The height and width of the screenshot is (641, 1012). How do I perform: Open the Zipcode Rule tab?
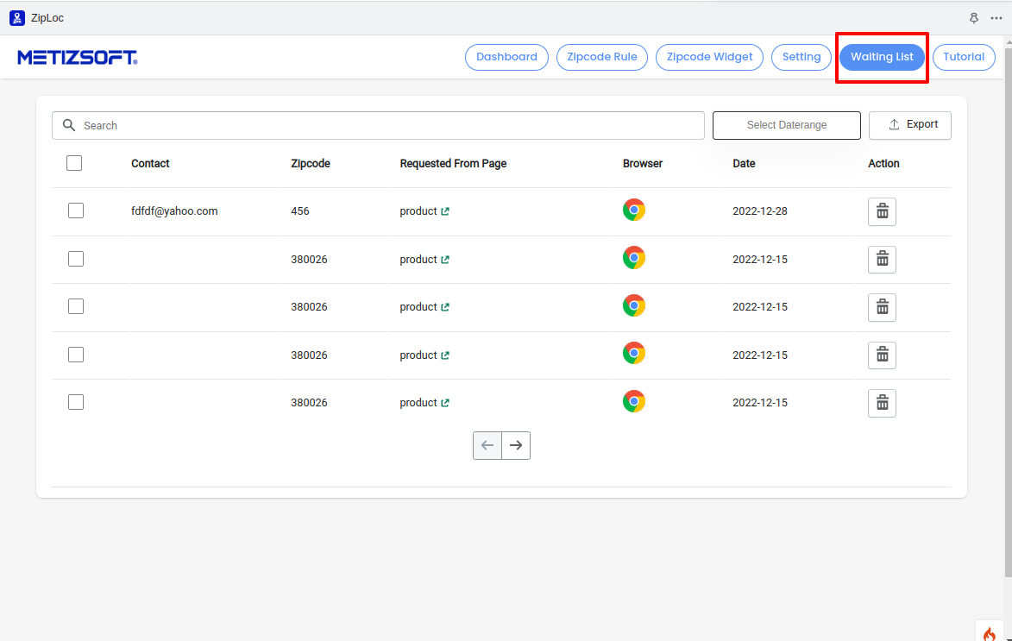601,57
